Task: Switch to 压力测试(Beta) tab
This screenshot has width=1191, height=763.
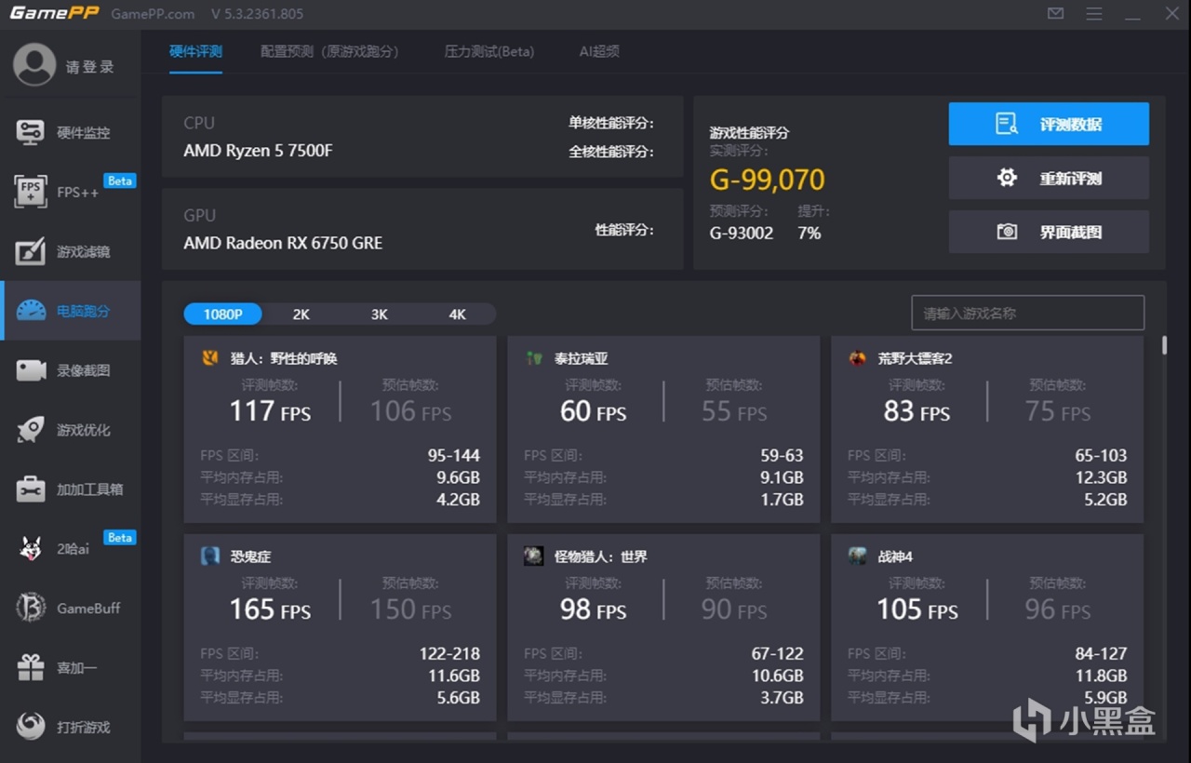Action: pos(488,52)
